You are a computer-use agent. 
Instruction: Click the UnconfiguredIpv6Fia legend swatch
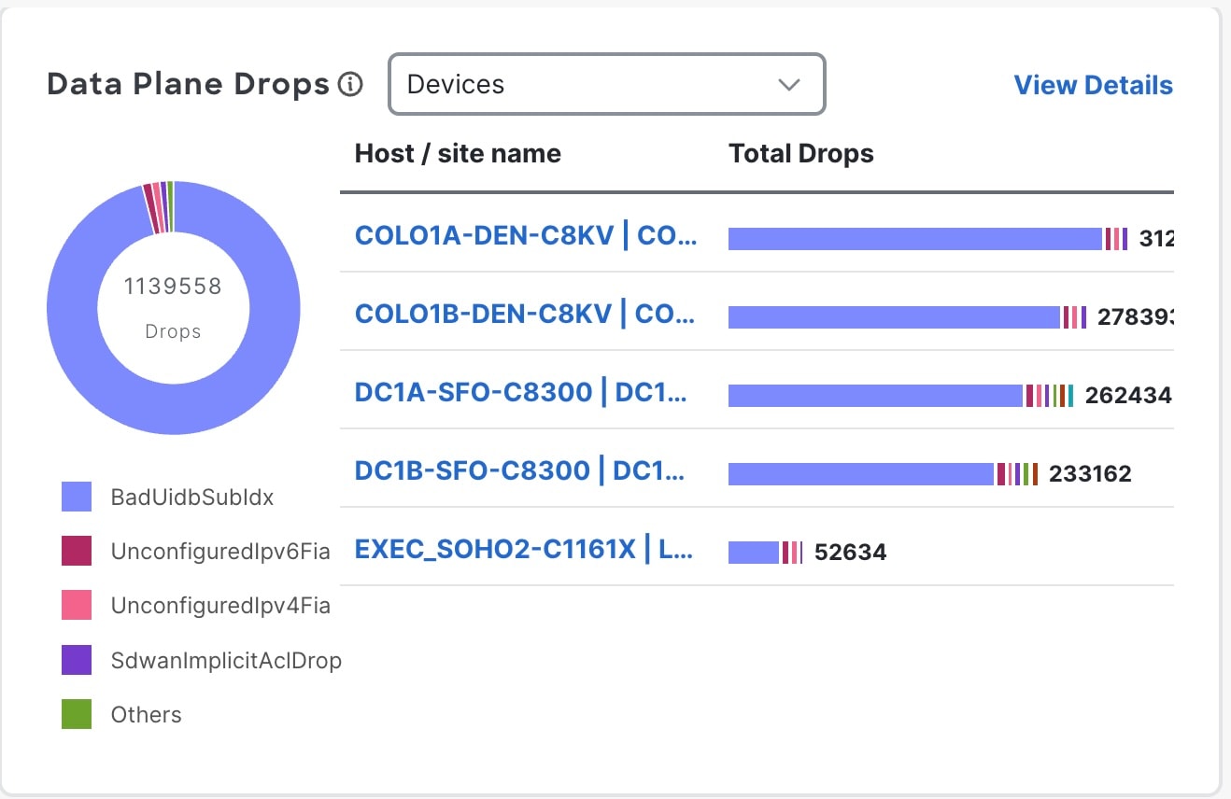tap(77, 551)
